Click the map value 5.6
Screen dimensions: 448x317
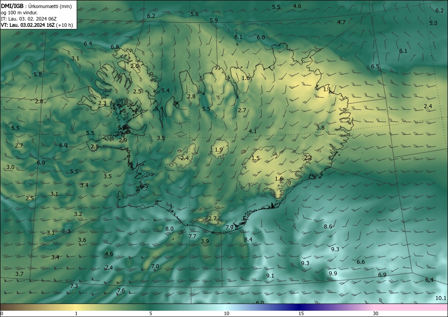pyautogui.click(x=194, y=14)
